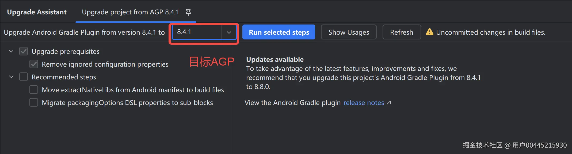
Task: Collapse the Upgrade prerequisites tree node
Action: [11, 51]
